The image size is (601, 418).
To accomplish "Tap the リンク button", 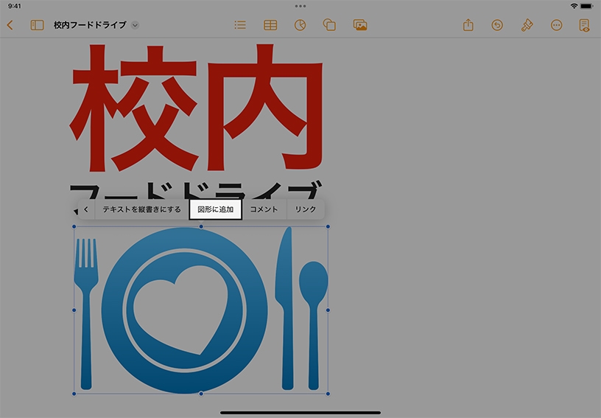I will coord(305,209).
